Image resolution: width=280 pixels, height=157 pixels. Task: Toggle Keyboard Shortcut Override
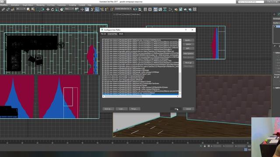click(87, 10)
